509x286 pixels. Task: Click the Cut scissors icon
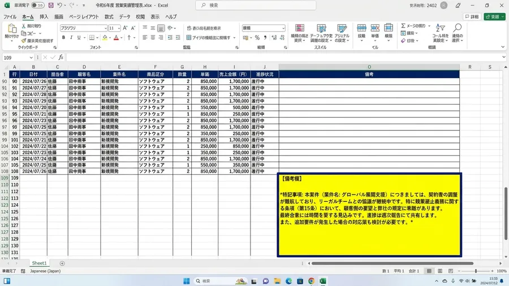[x=24, y=26]
